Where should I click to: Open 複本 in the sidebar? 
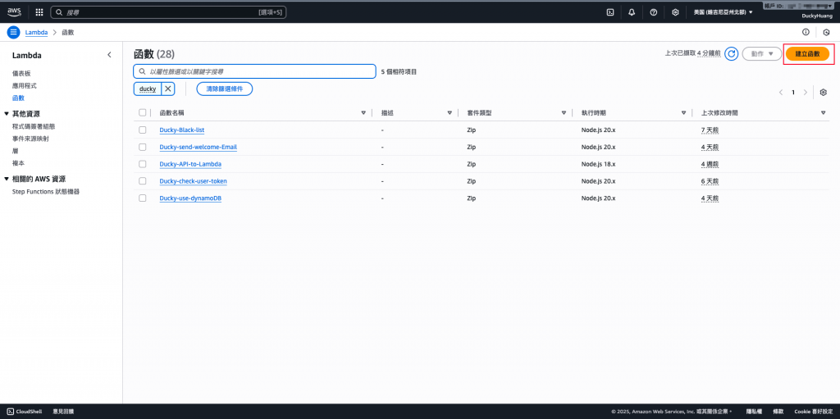tap(18, 163)
